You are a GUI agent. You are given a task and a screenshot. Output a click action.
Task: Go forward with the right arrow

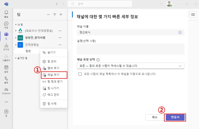pyautogui.click(x=63, y=4)
